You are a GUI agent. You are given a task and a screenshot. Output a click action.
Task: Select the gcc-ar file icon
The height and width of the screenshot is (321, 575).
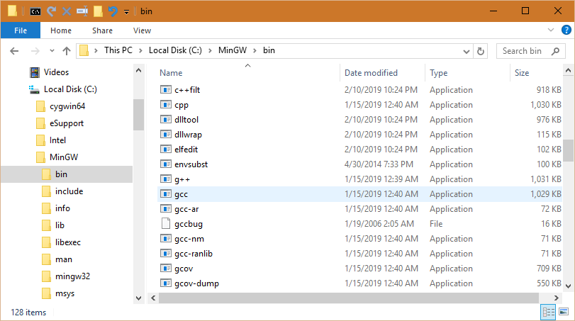[x=166, y=209]
